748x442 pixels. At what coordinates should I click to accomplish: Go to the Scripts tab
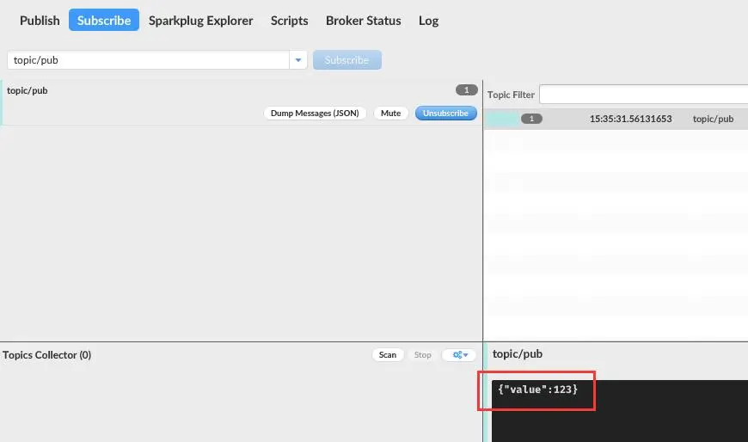(x=289, y=20)
